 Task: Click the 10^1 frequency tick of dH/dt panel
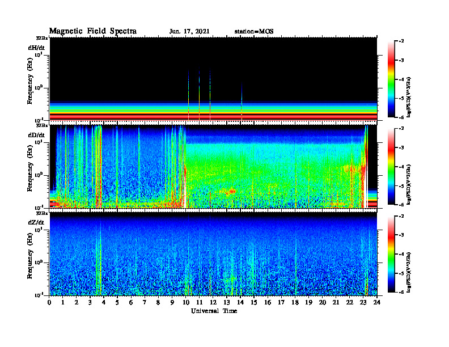coord(39,54)
